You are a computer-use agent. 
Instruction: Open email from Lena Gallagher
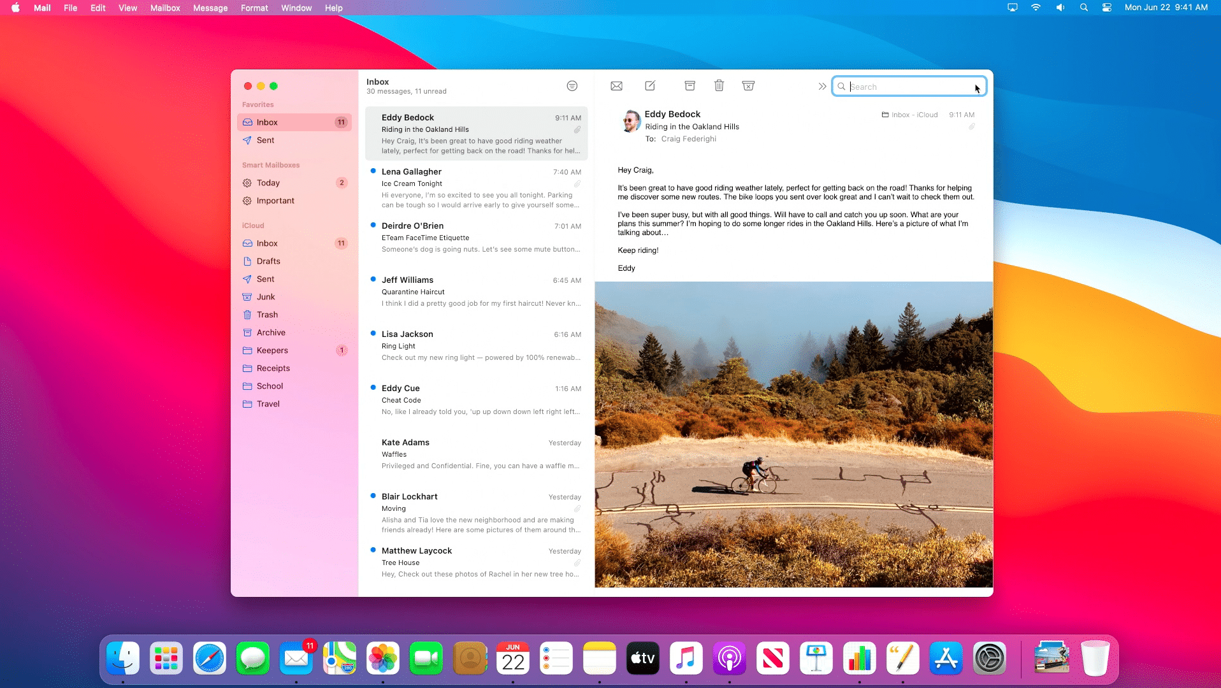tap(476, 188)
